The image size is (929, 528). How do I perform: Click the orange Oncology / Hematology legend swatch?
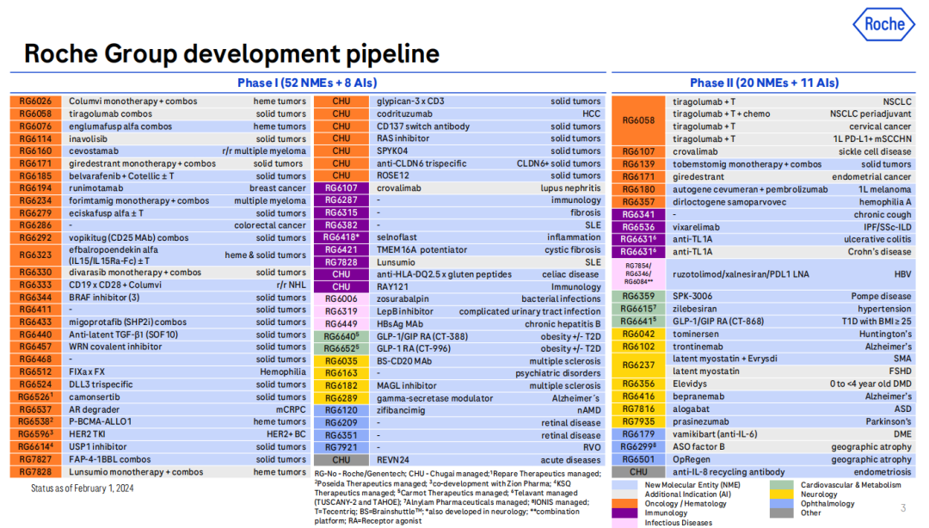tap(626, 504)
